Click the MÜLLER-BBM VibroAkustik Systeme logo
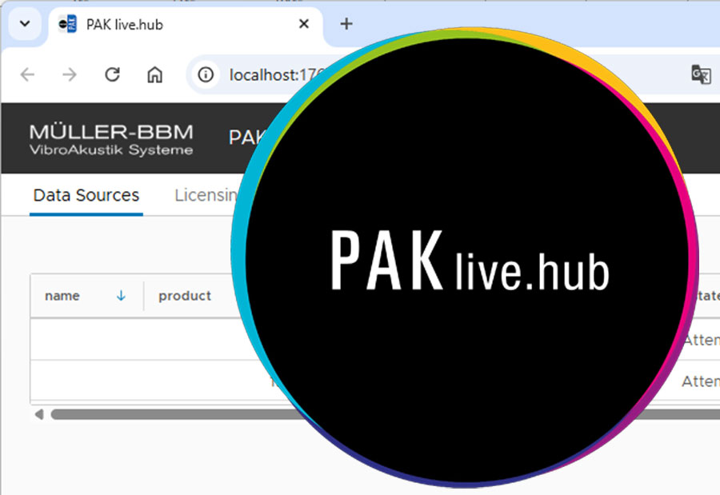Image resolution: width=720 pixels, height=495 pixels. pos(110,139)
